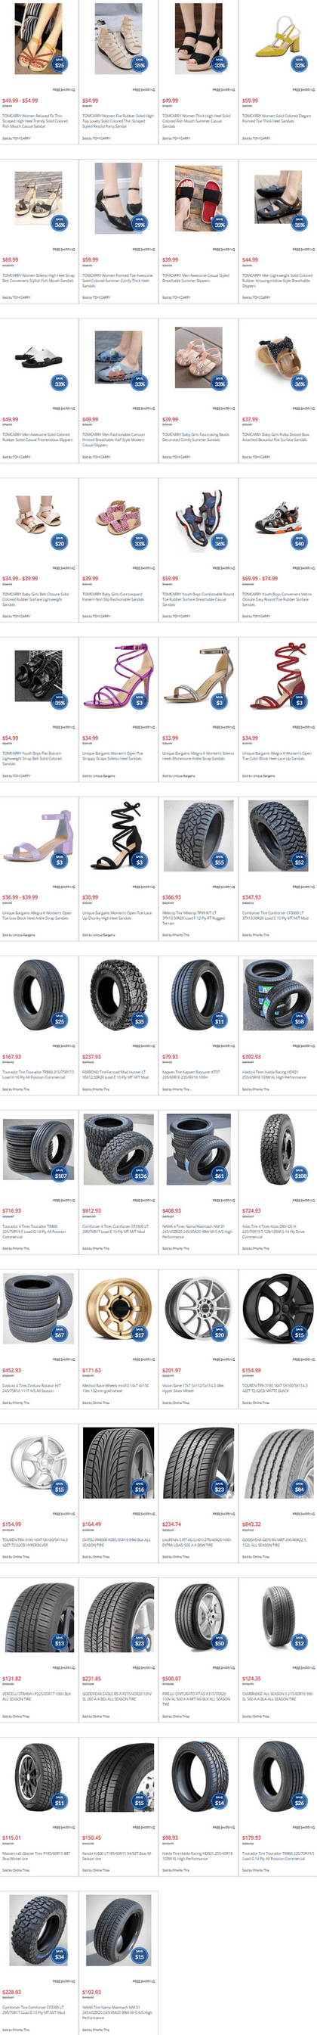Open the yellow block heel sandal image
Image resolution: width=317 pixels, height=2035 pixels.
(x=278, y=39)
